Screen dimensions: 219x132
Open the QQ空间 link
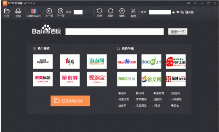(x=175, y=93)
